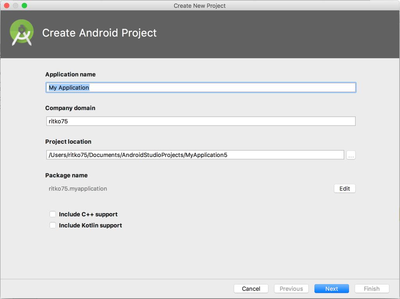400x299 pixels.
Task: Click the disabled Finish button
Action: [x=372, y=288]
